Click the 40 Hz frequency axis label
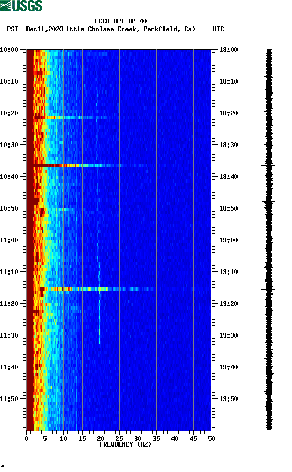The image size is (292, 472). 175,439
